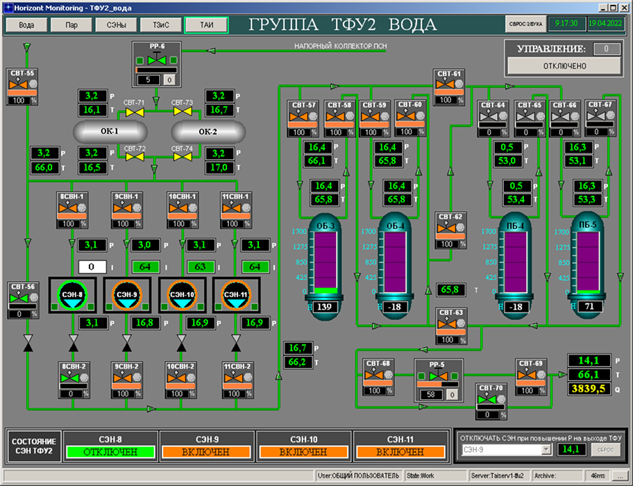Open the СЭН-9 dropdown arrow
This screenshot has width=633, height=486.
coord(546,450)
